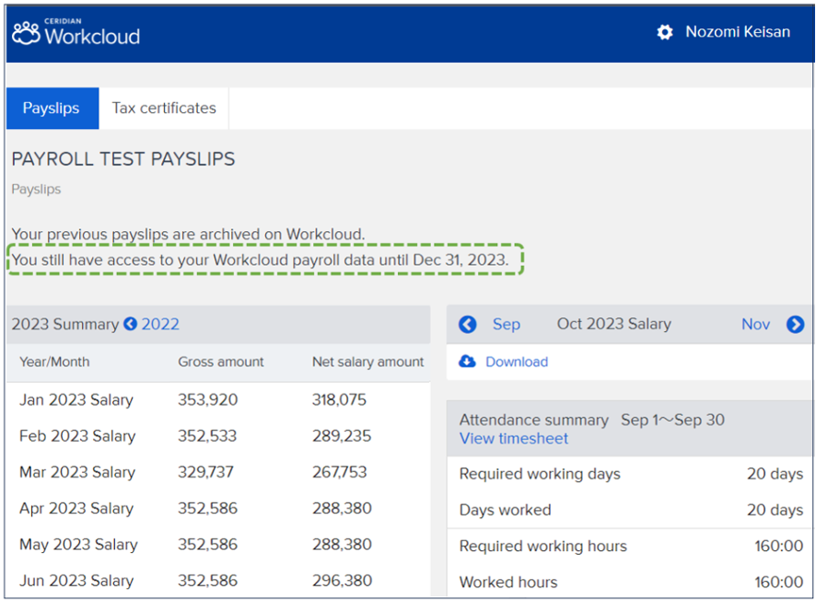Switch to the Payslips tab
Screen dimensions: 816x601
click(51, 108)
